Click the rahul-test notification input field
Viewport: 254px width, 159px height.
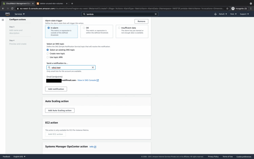point(69,68)
